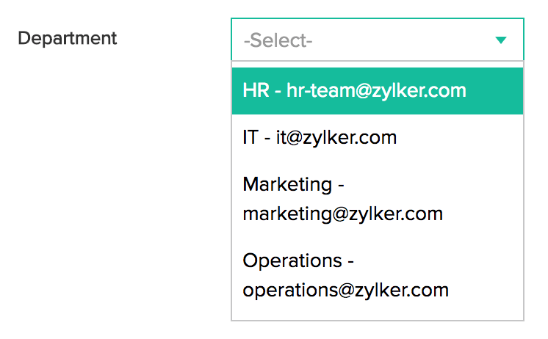Click the operations@zylker.com email line
548x339 pixels.
pos(345,290)
